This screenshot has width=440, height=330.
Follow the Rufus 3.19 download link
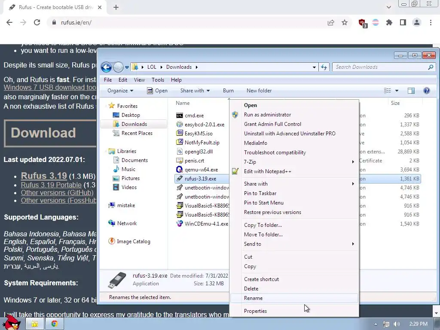click(44, 176)
